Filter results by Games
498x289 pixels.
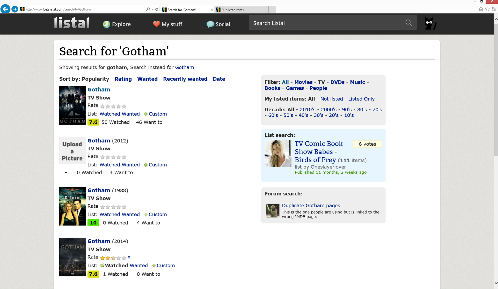[x=295, y=88]
